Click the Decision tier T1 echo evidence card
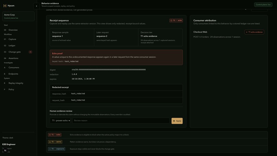Image resolution: width=277 pixels, height=156 pixels. [160, 37]
